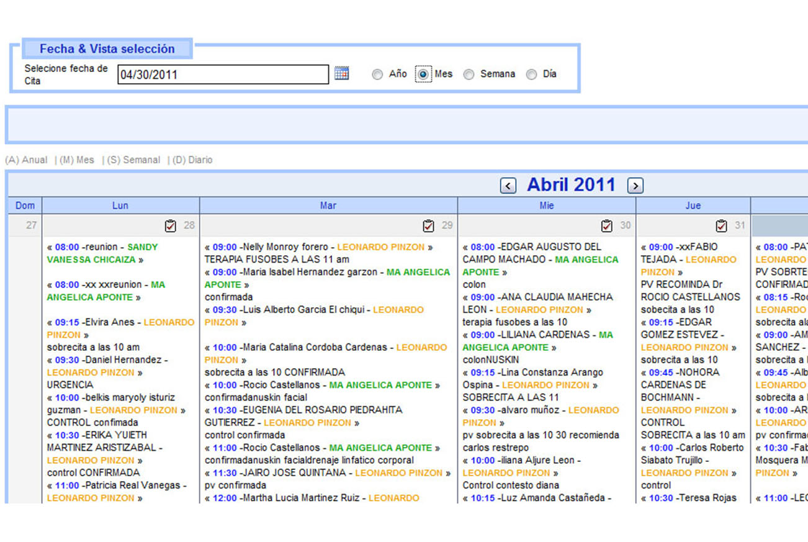Go to next month arrow

pyautogui.click(x=635, y=185)
